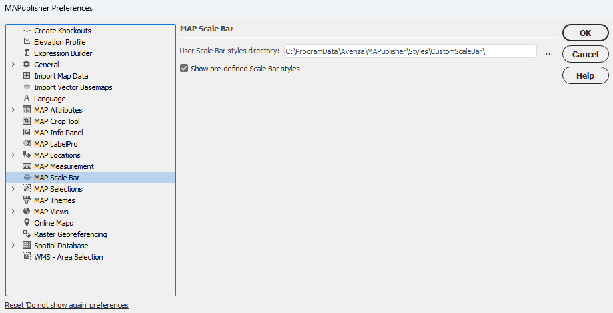This screenshot has height=313, width=613.
Task: Expand the Spatial Database tree node
Action: 13,246
